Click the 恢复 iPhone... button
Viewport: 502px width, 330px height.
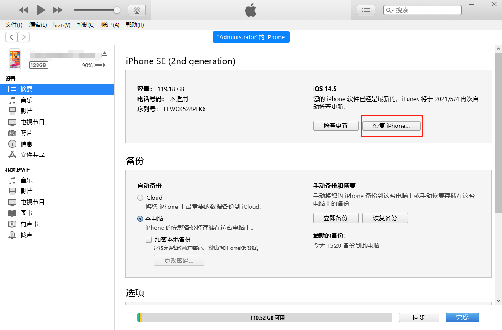click(x=391, y=126)
